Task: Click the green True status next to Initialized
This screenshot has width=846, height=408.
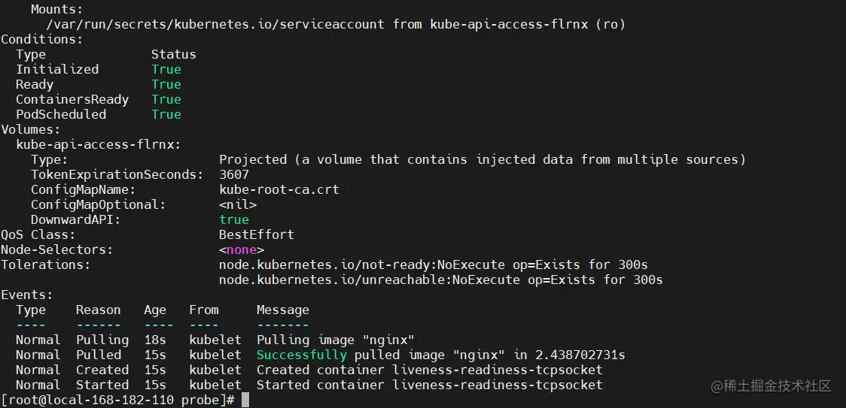Action: click(166, 70)
